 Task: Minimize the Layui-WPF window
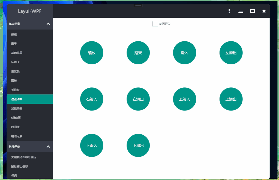241,12
